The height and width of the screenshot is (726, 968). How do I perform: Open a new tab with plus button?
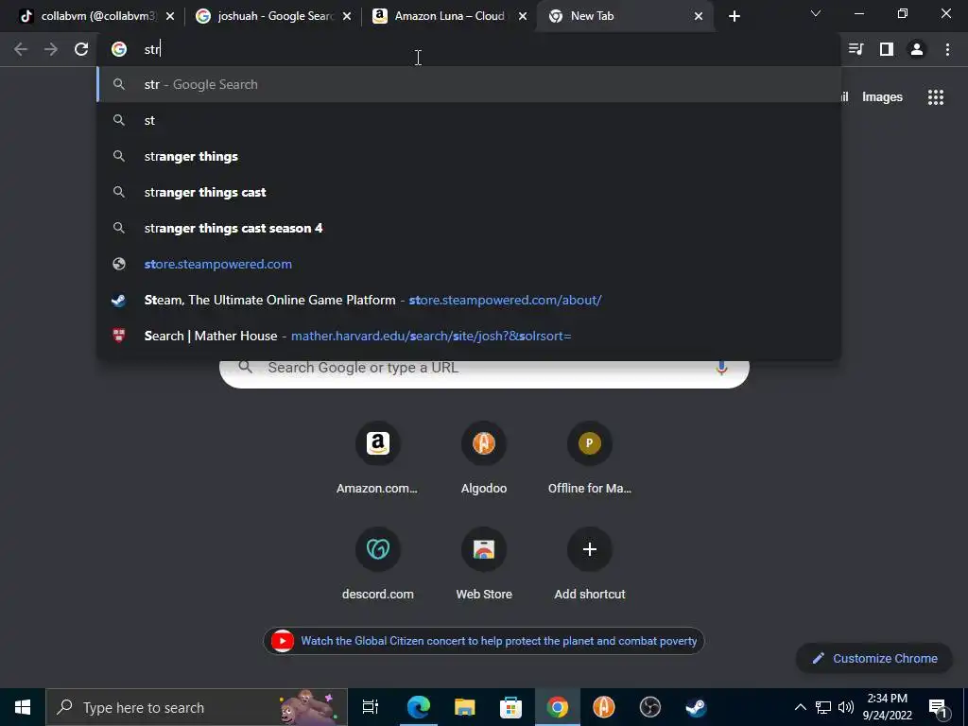pyautogui.click(x=734, y=16)
